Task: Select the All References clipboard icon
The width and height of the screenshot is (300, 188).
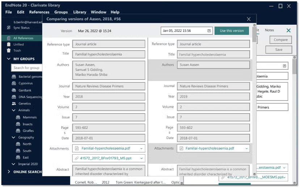Action: (x=9, y=38)
